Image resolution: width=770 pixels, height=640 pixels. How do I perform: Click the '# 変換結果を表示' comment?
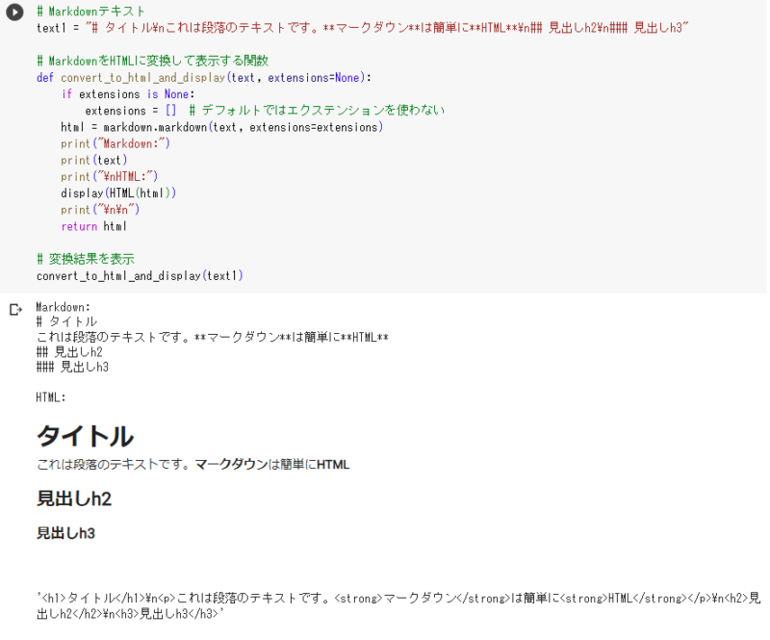(x=85, y=259)
